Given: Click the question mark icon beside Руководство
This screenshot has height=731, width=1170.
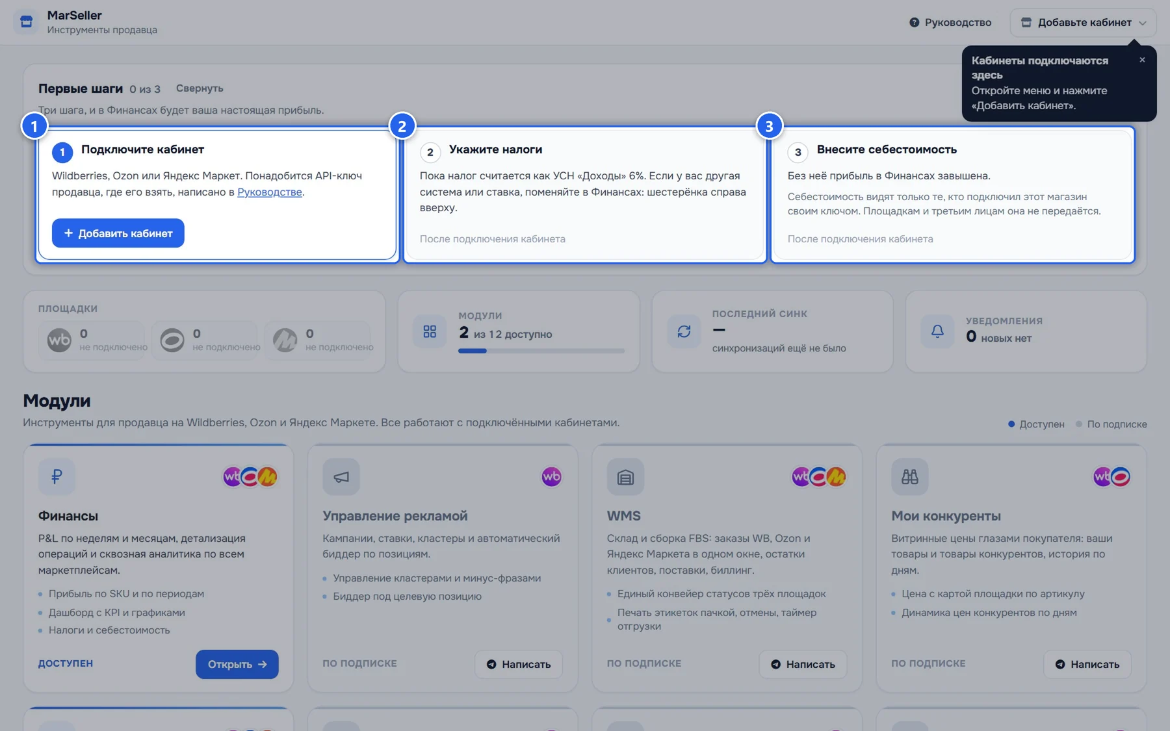Looking at the screenshot, I should pyautogui.click(x=914, y=22).
